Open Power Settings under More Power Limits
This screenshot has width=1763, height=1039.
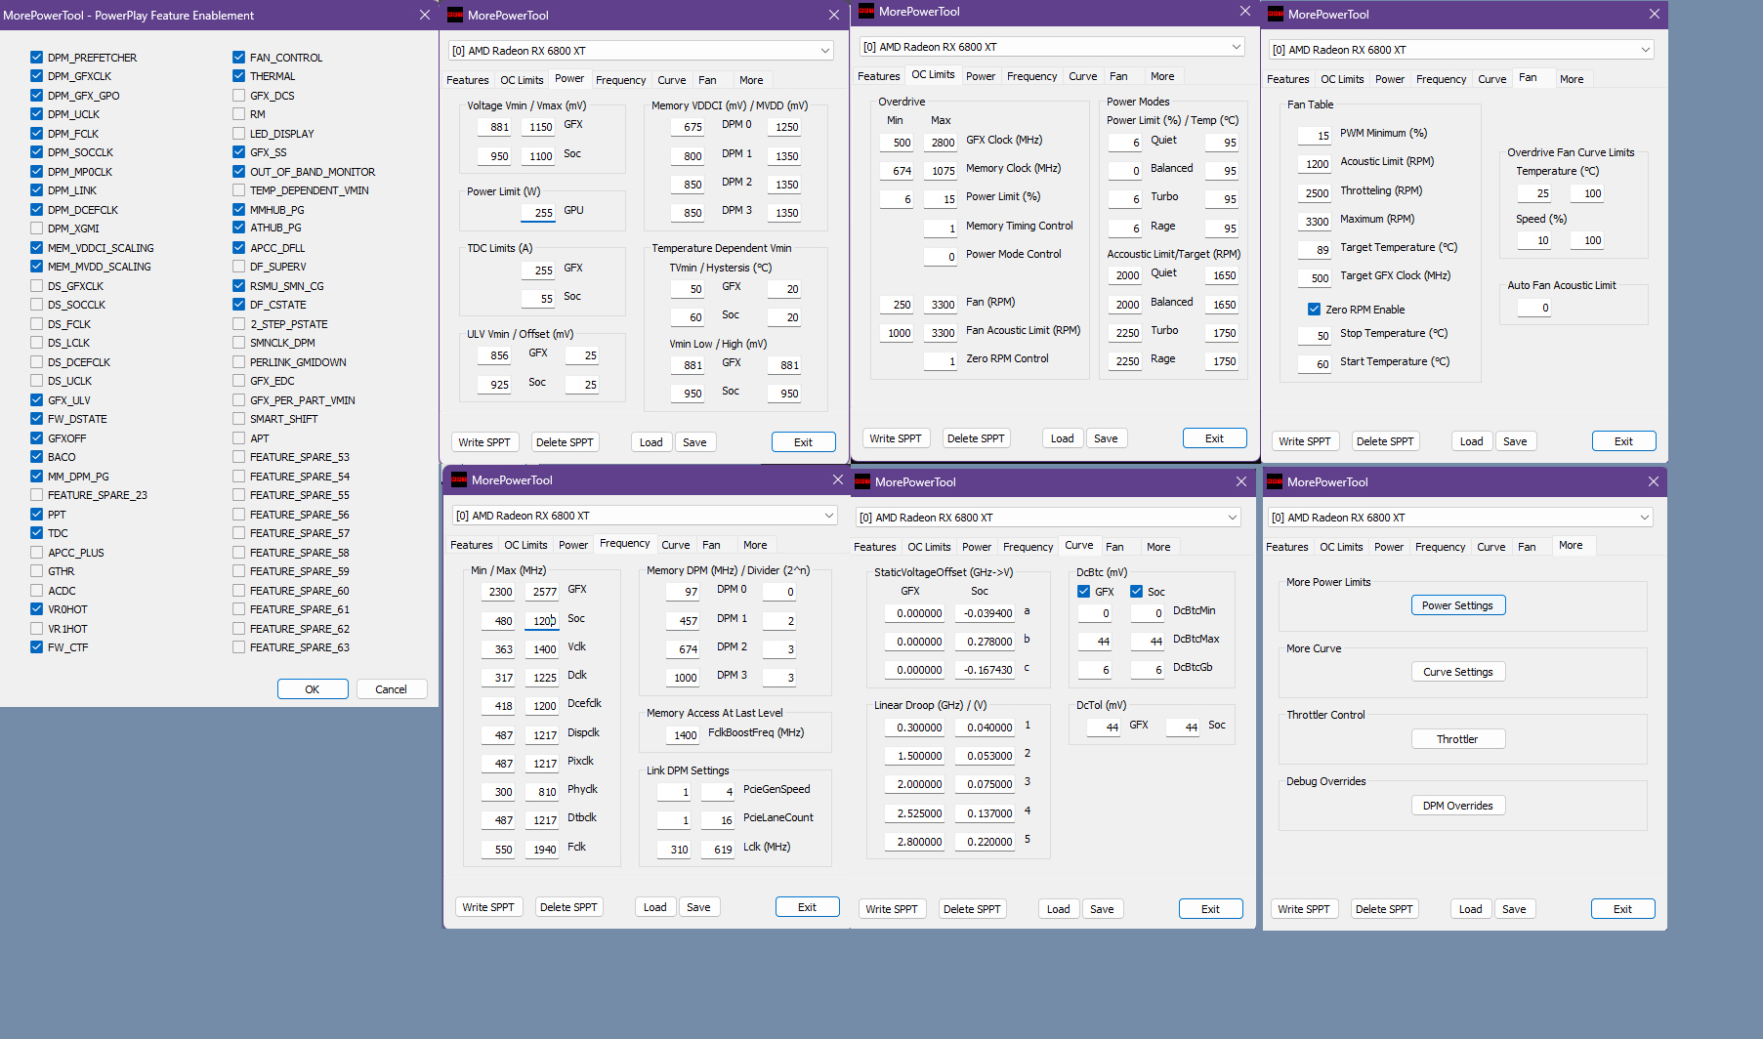click(1458, 605)
